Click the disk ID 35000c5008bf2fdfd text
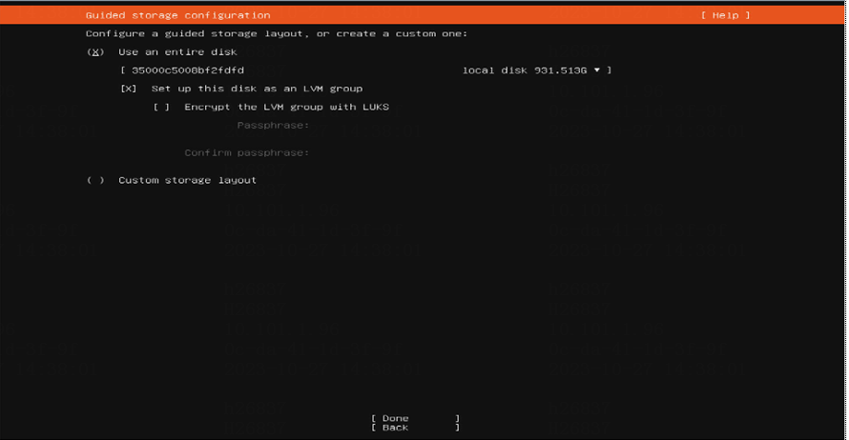 pos(188,70)
